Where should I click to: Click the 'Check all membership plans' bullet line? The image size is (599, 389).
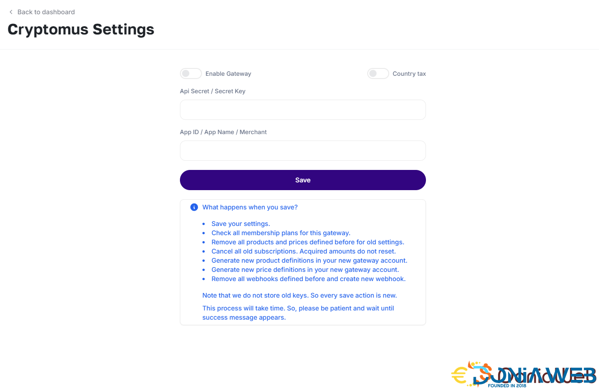click(280, 233)
